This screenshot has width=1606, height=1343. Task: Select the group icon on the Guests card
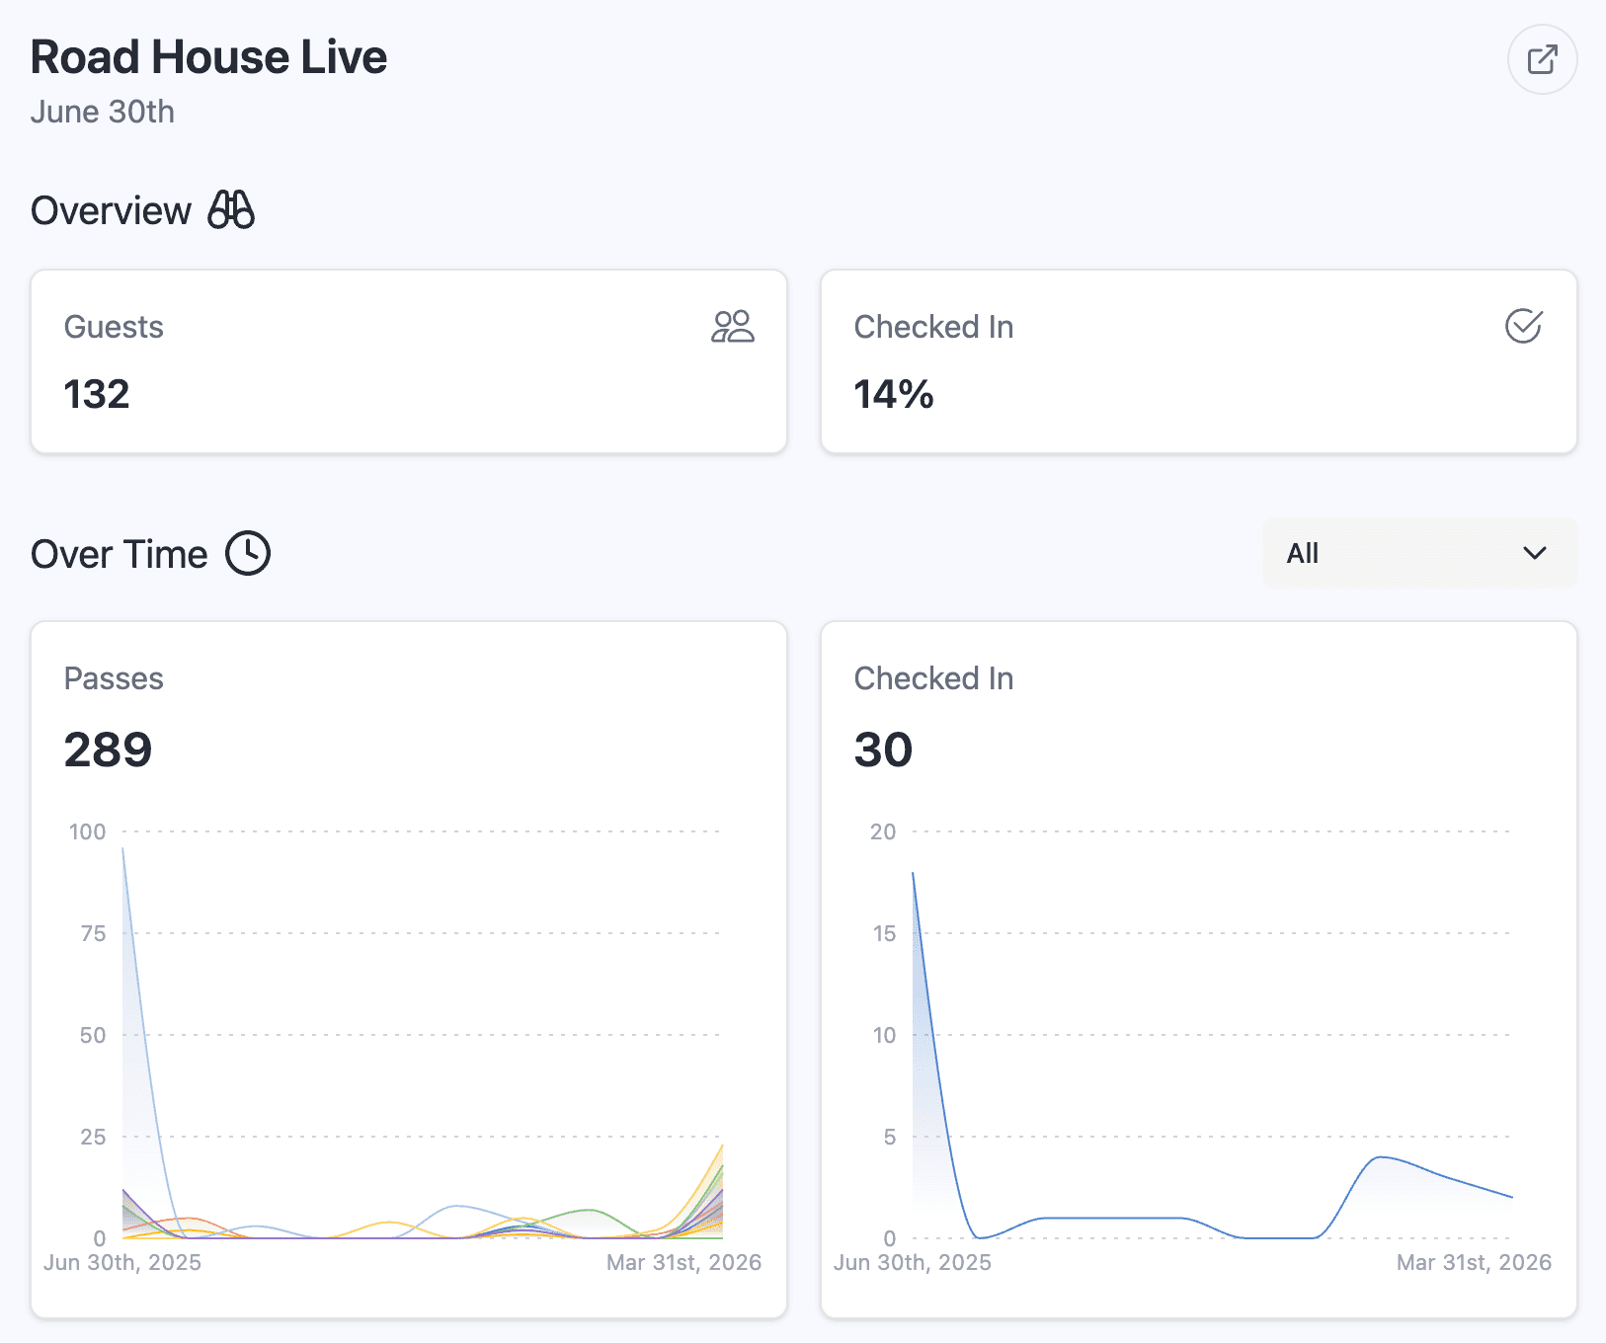point(733,327)
